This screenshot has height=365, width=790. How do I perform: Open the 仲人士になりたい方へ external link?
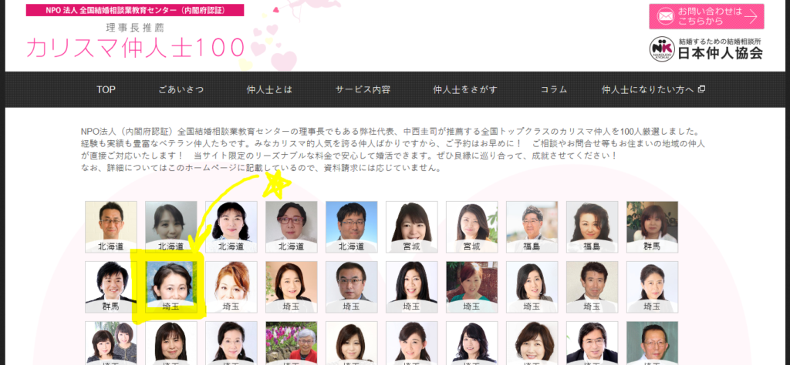click(x=653, y=89)
